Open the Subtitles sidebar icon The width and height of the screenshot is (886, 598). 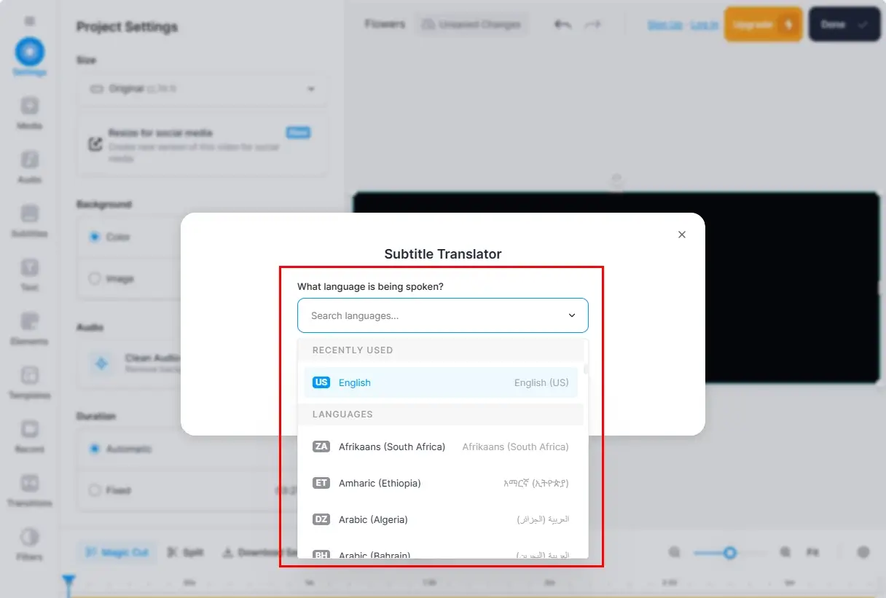(x=29, y=214)
